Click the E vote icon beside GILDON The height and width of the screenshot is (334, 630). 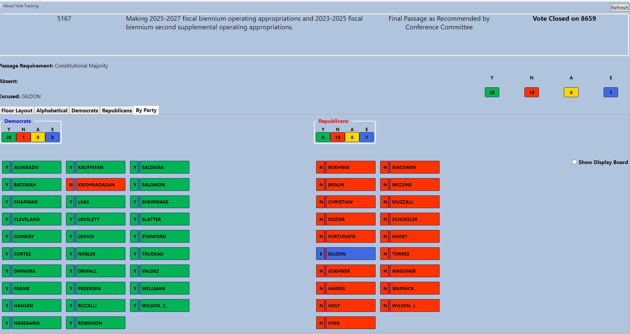(x=320, y=254)
